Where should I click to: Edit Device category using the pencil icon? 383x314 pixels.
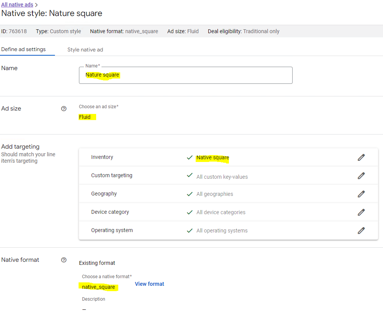(361, 212)
